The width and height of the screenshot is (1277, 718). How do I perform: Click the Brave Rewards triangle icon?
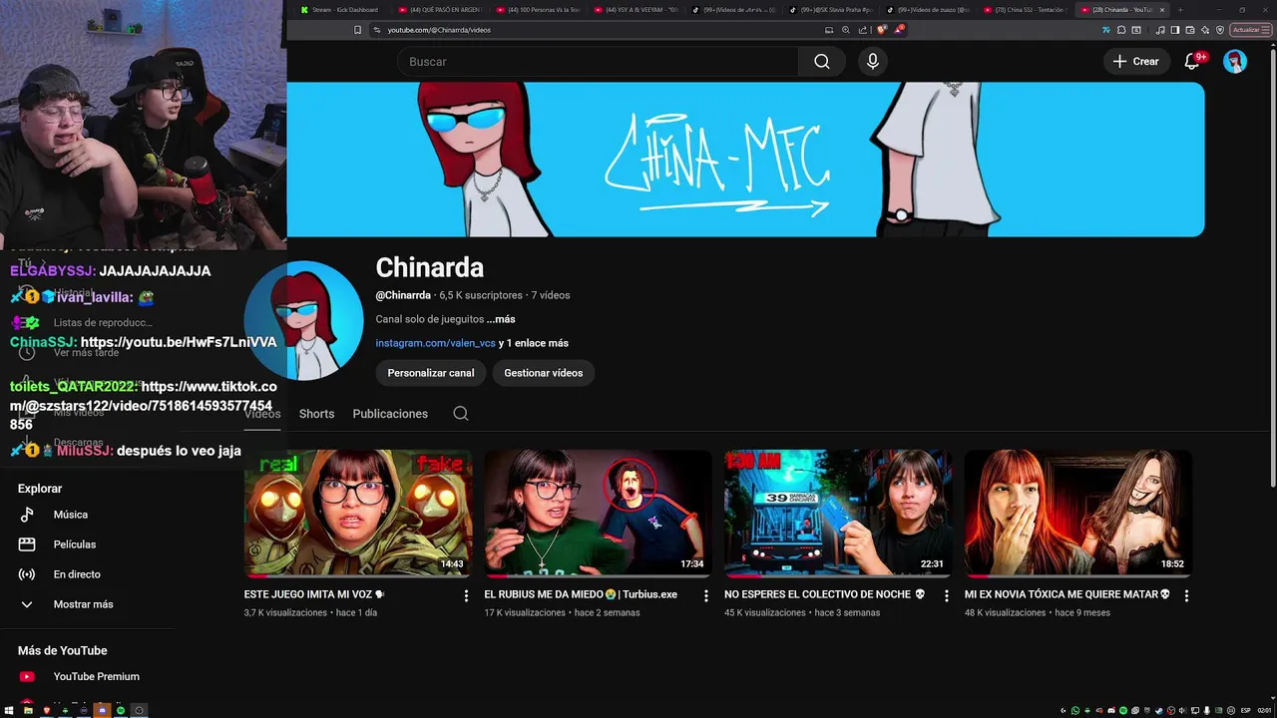point(899,30)
